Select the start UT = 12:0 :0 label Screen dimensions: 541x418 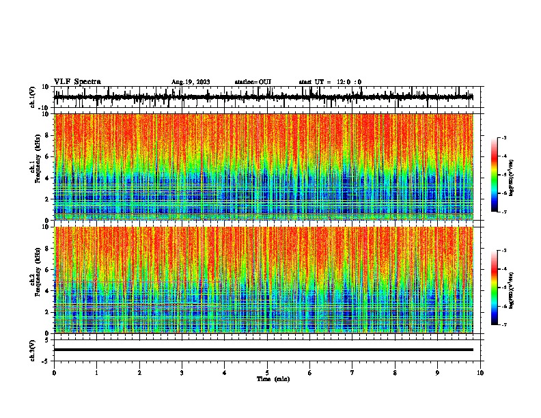(330, 82)
